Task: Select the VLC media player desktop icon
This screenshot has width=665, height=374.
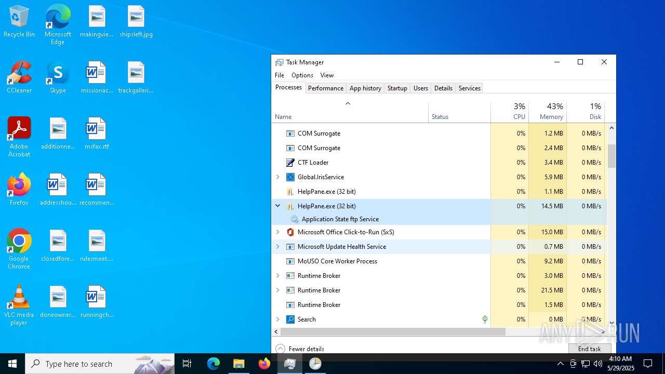Action: 19,305
